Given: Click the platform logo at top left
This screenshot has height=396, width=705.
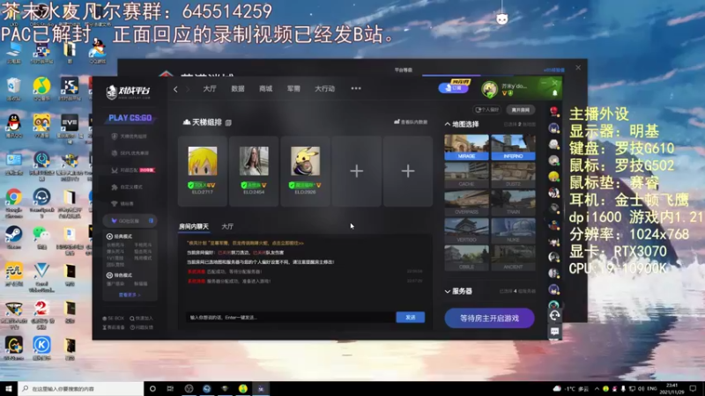Looking at the screenshot, I should [x=128, y=92].
